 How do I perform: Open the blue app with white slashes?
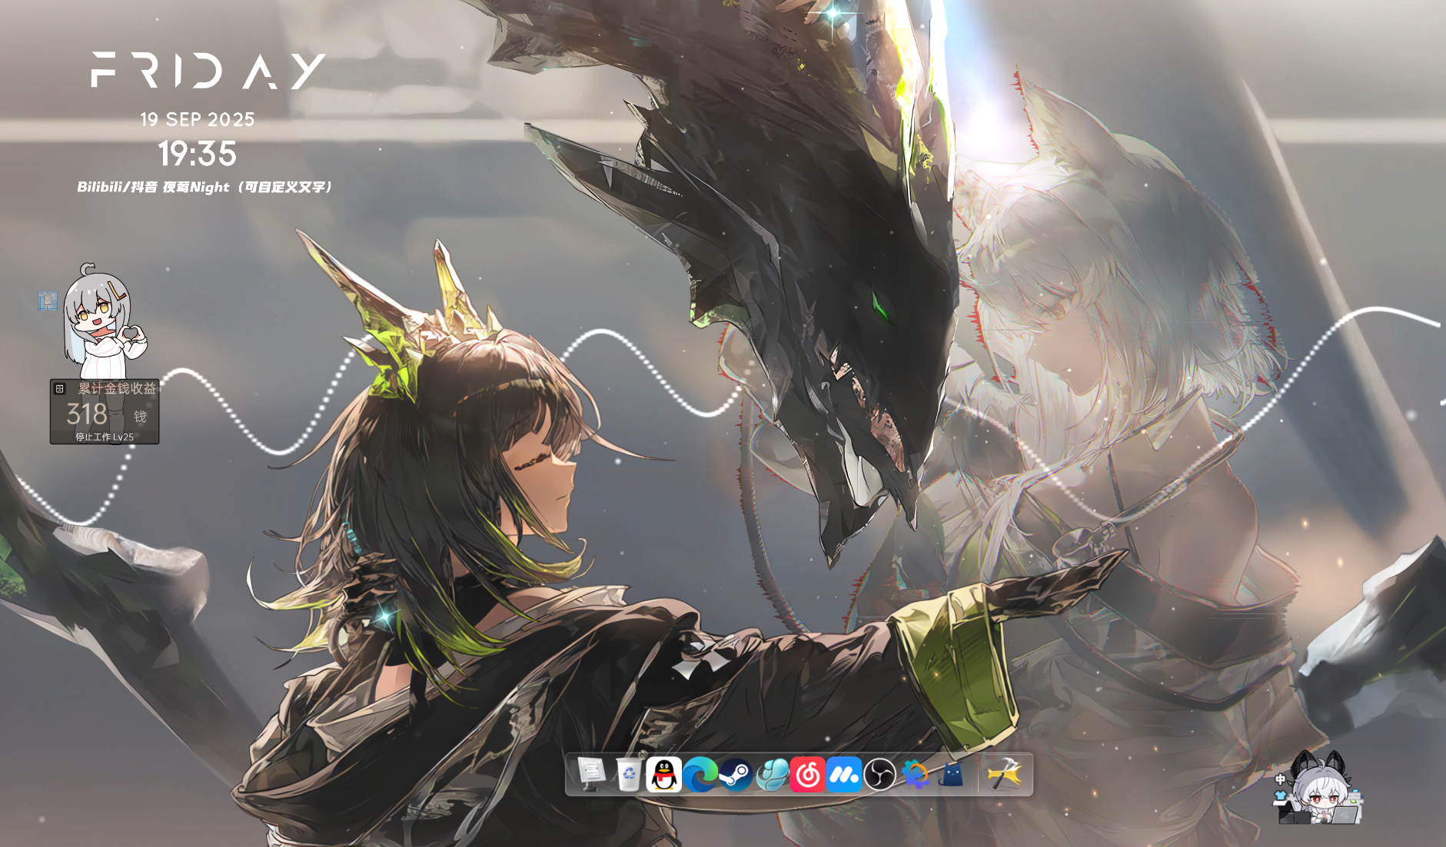[844, 774]
